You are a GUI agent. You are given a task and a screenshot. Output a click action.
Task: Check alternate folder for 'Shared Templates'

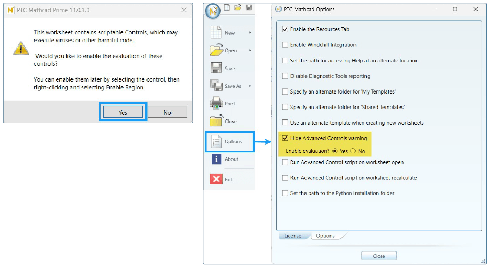(285, 107)
